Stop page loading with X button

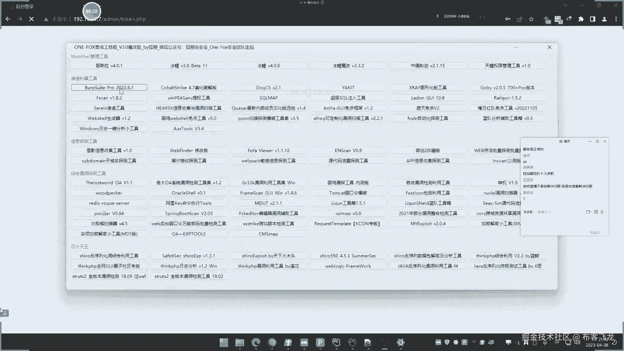[x=32, y=19]
